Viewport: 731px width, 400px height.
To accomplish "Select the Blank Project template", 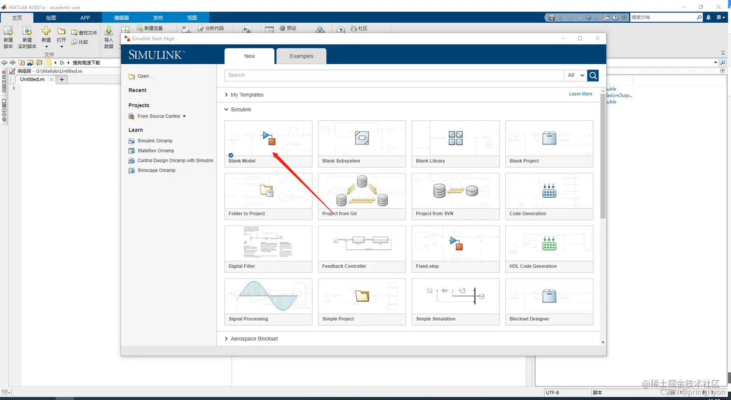I will (x=549, y=144).
